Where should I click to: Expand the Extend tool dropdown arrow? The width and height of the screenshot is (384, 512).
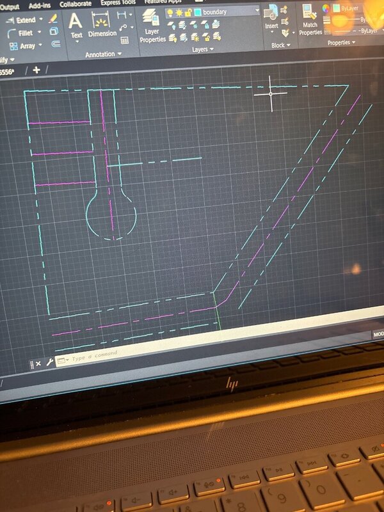[41, 19]
